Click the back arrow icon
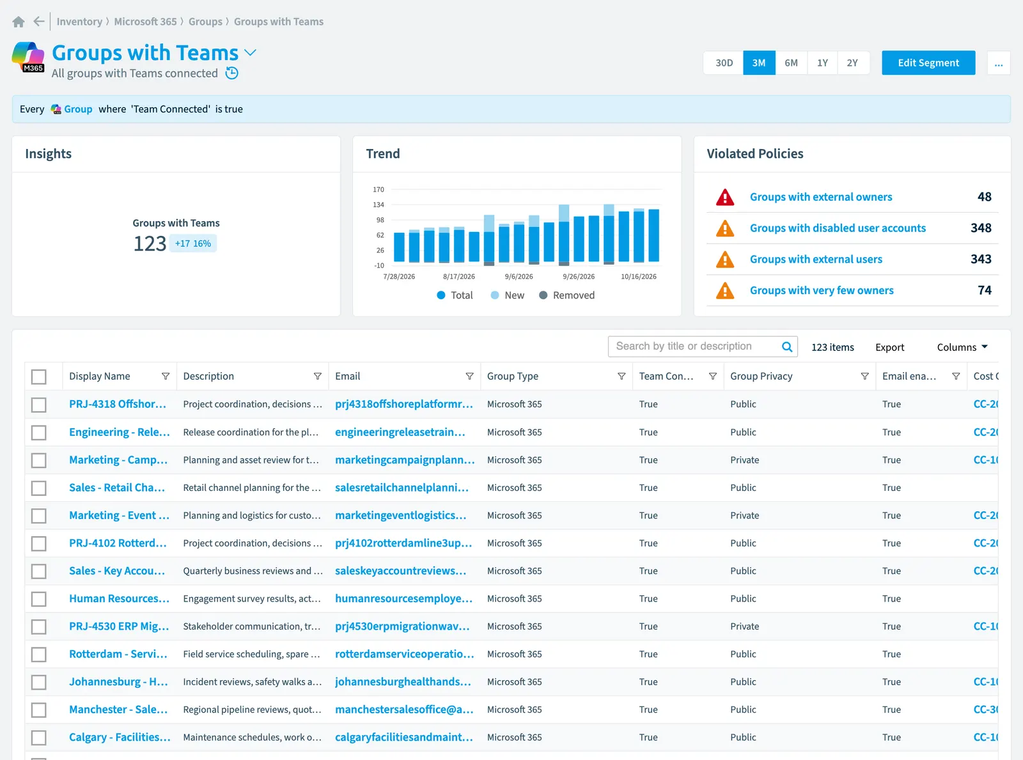This screenshot has height=760, width=1023. [39, 22]
